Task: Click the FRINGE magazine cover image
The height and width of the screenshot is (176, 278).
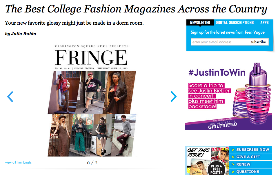Action: (92, 100)
